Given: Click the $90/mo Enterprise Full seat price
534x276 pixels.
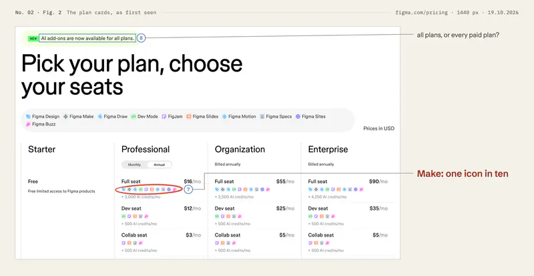Looking at the screenshot, I should point(378,182).
